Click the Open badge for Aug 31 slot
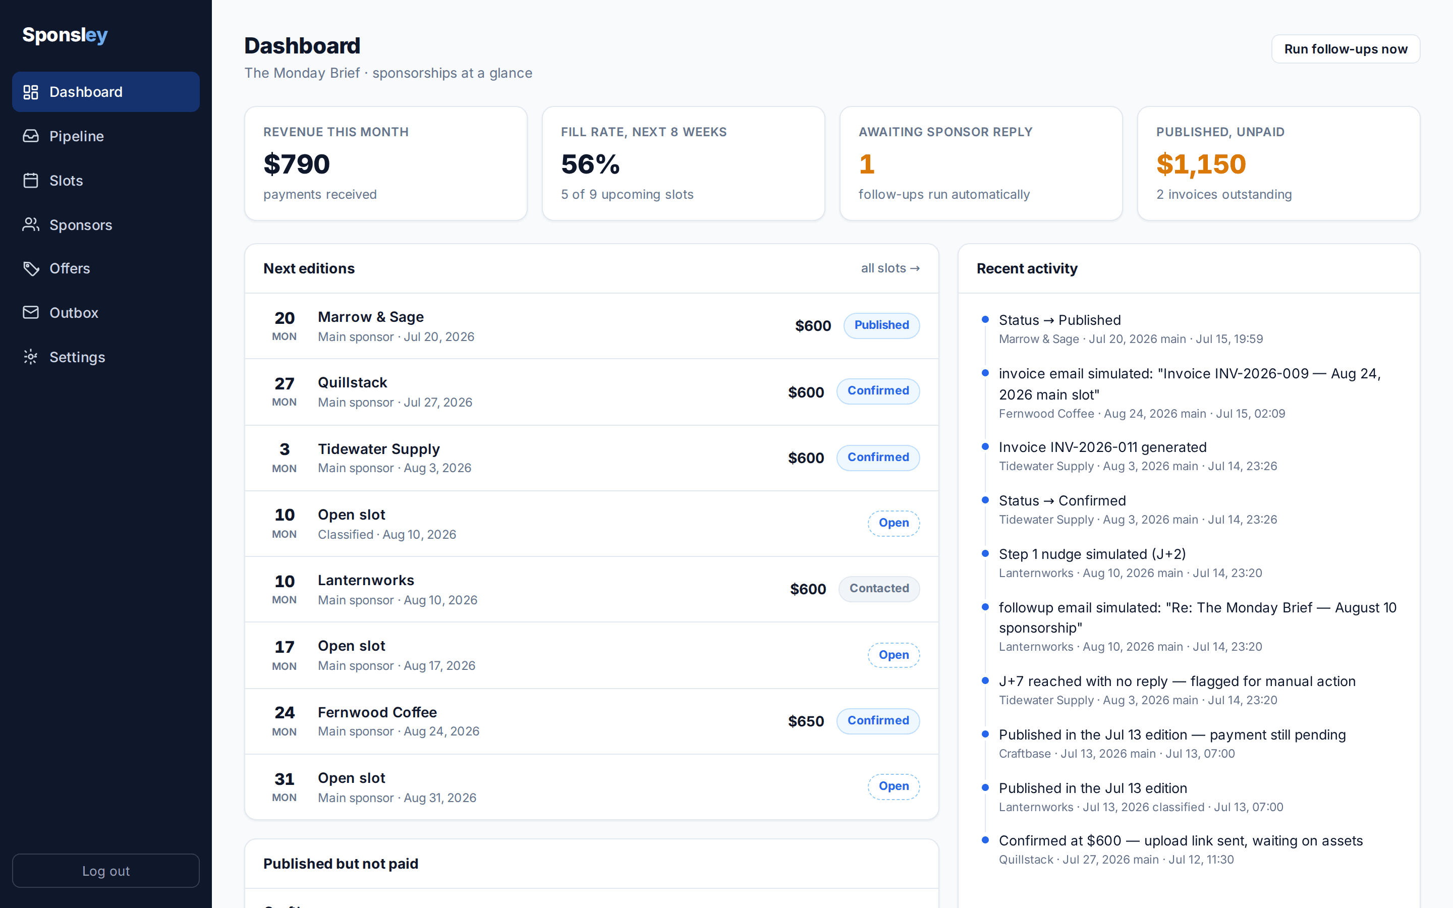 893,786
